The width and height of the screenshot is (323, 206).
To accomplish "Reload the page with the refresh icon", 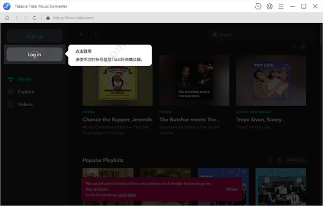I will click(34, 18).
